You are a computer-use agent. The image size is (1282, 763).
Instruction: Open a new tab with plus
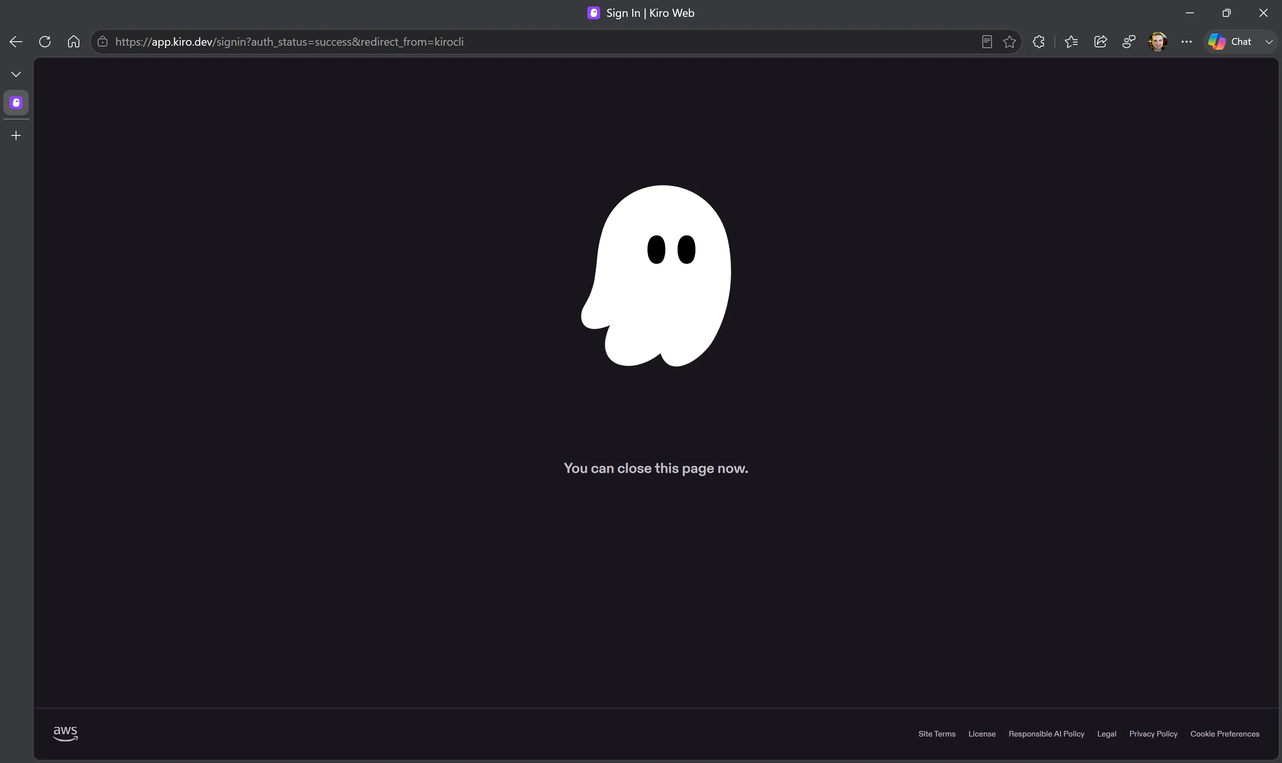point(16,135)
